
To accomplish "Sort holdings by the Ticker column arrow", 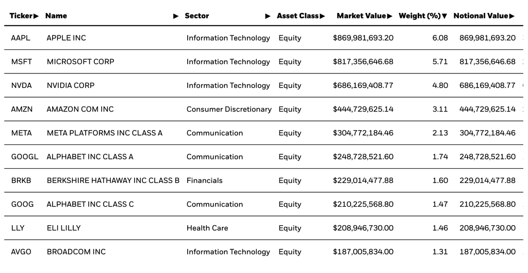I will click(x=36, y=16).
